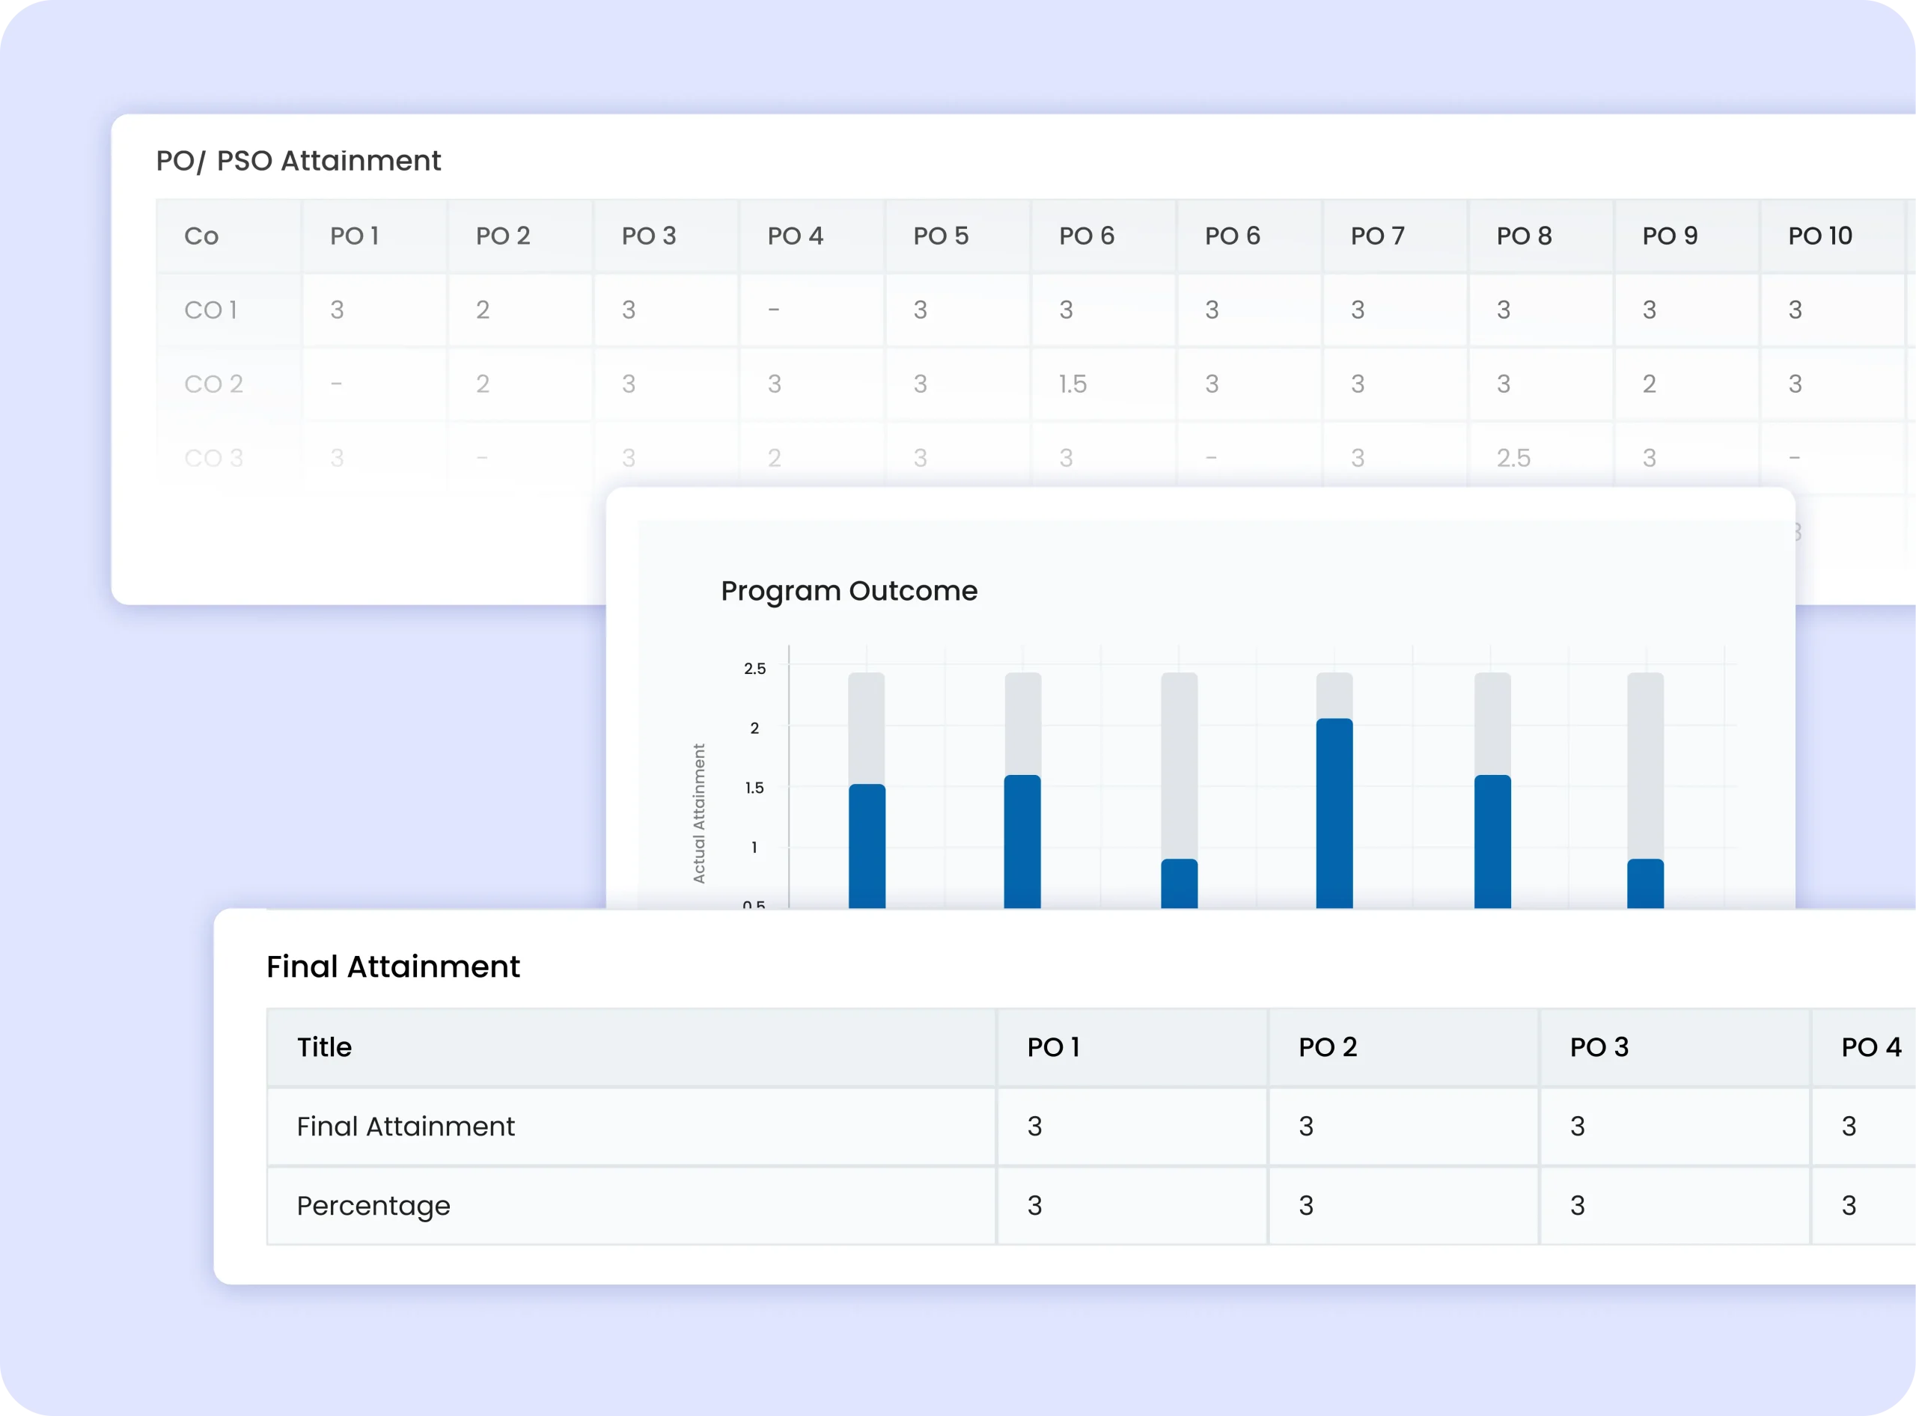Click Percentage value under PO 3
The height and width of the screenshot is (1416, 1916).
1576,1205
